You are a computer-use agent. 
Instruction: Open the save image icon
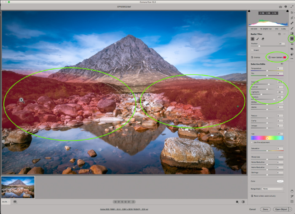pos(280,7)
